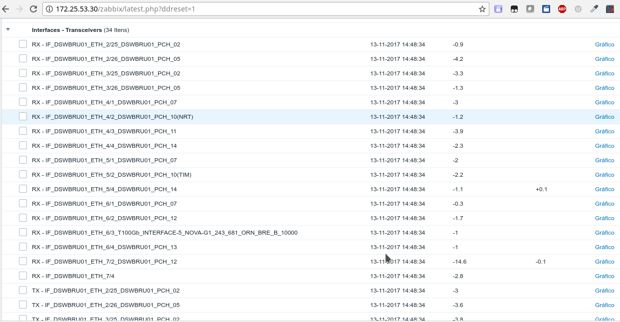Click the -0.1 change value
Image resolution: width=620 pixels, height=322 pixels.
coord(541,262)
